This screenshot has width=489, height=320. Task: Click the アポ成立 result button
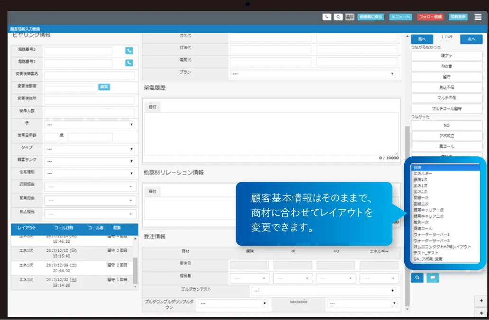(x=446, y=136)
